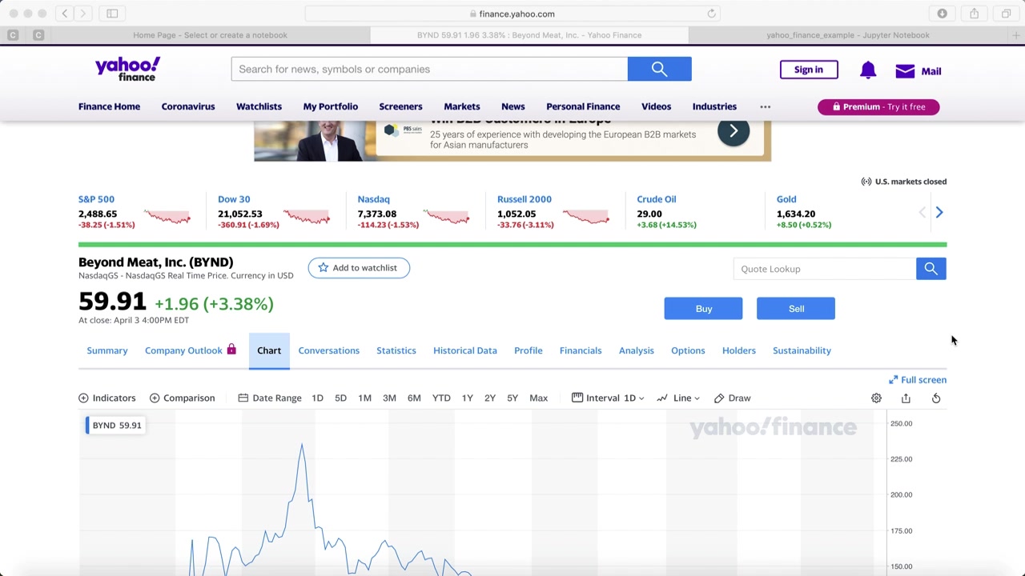Click the chart settings gear icon
This screenshot has width=1025, height=576.
pyautogui.click(x=876, y=398)
